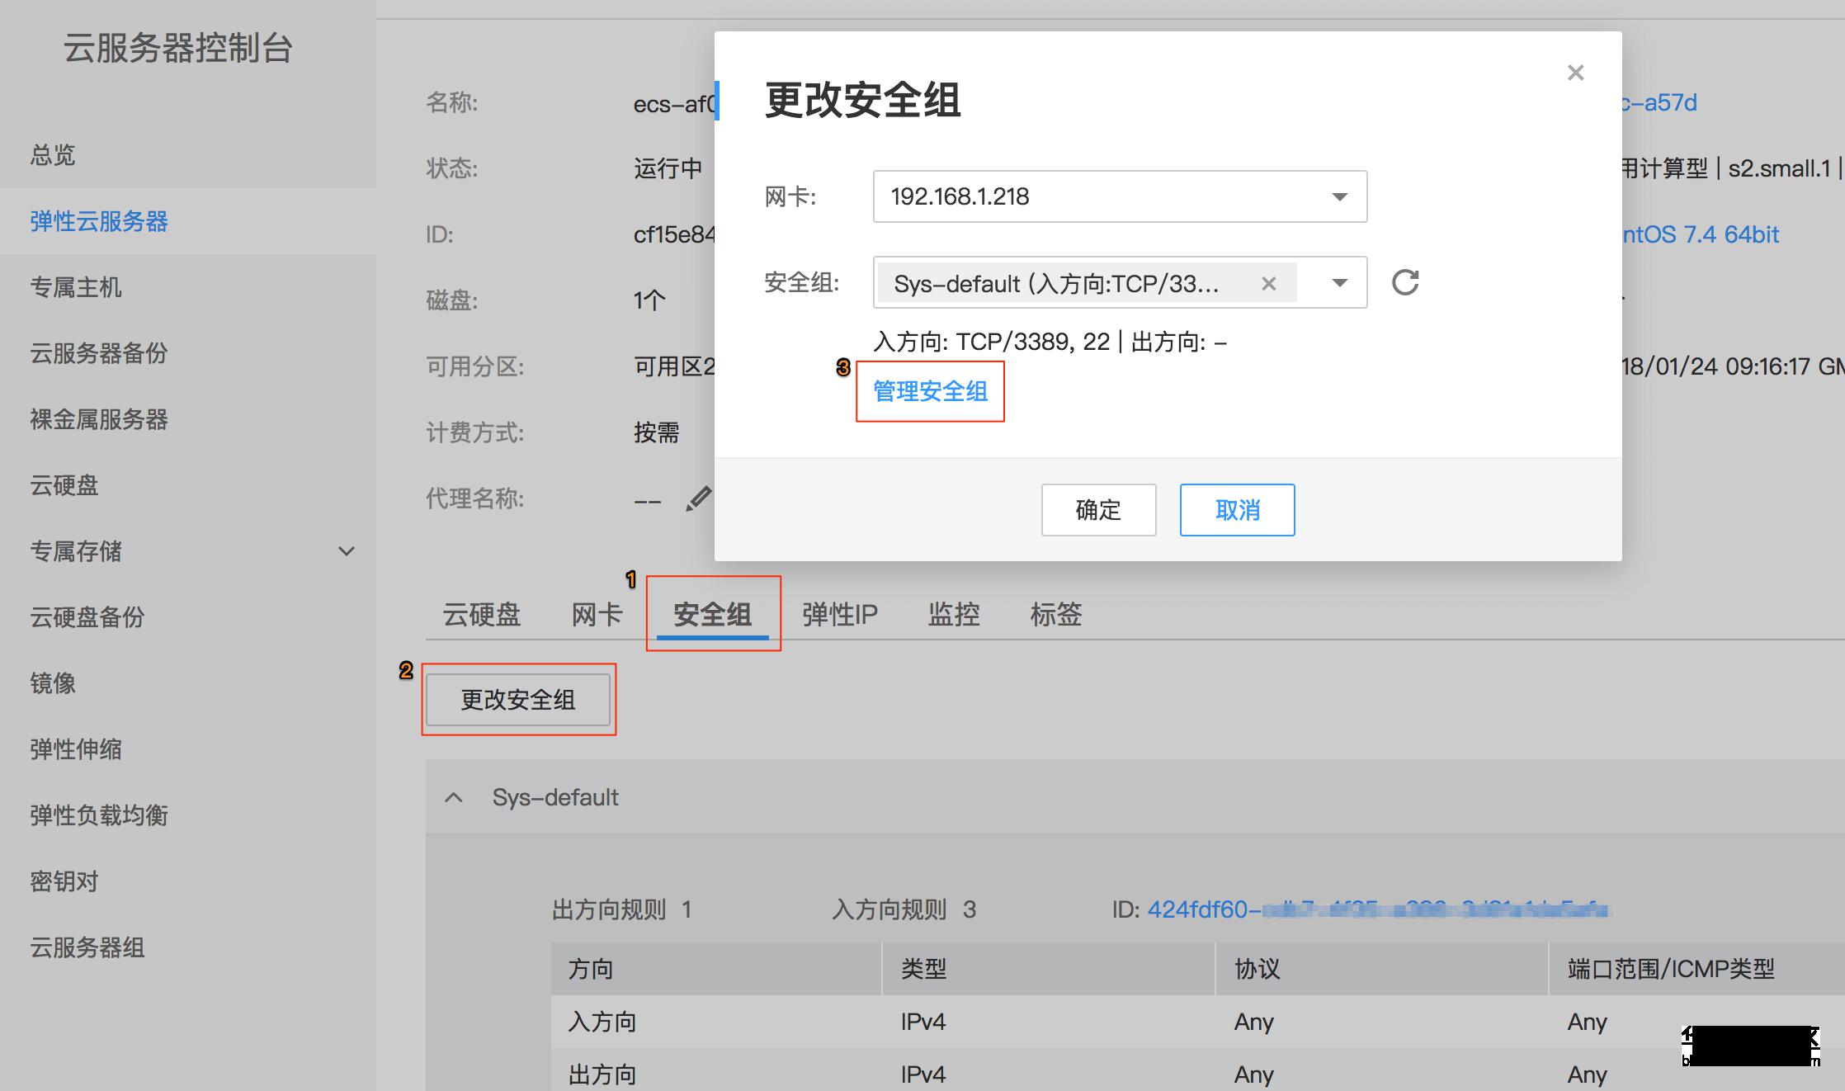Open 密钥对 in the sidebar

point(64,881)
